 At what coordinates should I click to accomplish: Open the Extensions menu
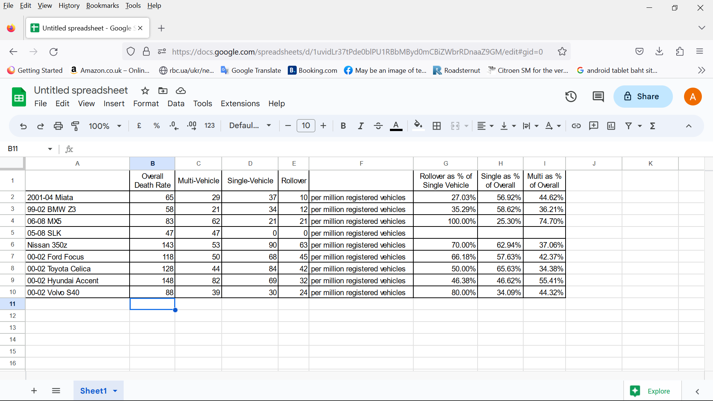tap(240, 104)
